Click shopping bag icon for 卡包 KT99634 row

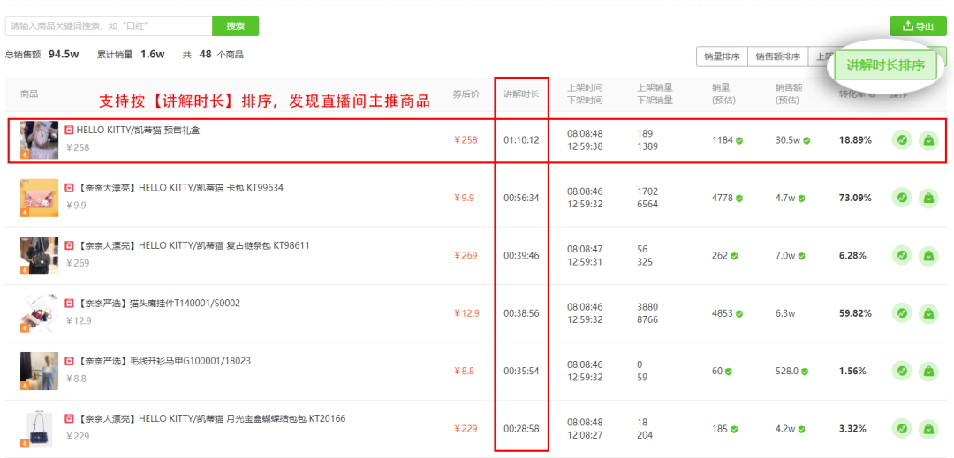(928, 198)
